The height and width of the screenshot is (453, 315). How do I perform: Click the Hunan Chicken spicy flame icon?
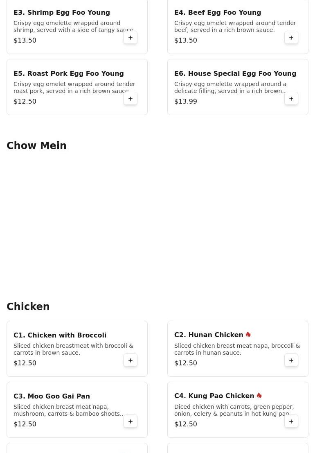click(x=248, y=335)
